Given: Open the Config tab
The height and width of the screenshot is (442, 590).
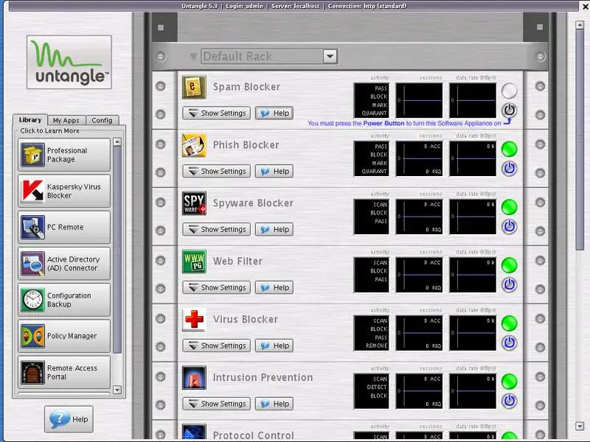Looking at the screenshot, I should 102,120.
